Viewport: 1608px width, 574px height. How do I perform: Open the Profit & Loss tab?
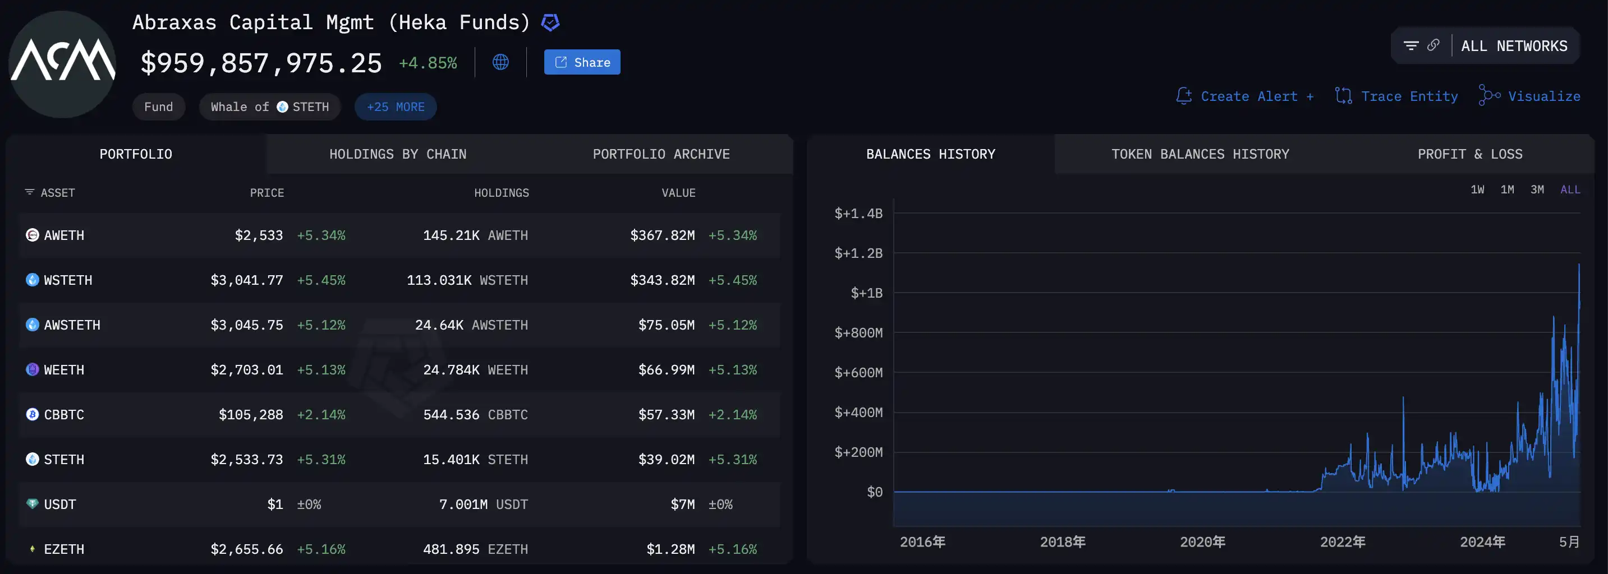(1469, 154)
